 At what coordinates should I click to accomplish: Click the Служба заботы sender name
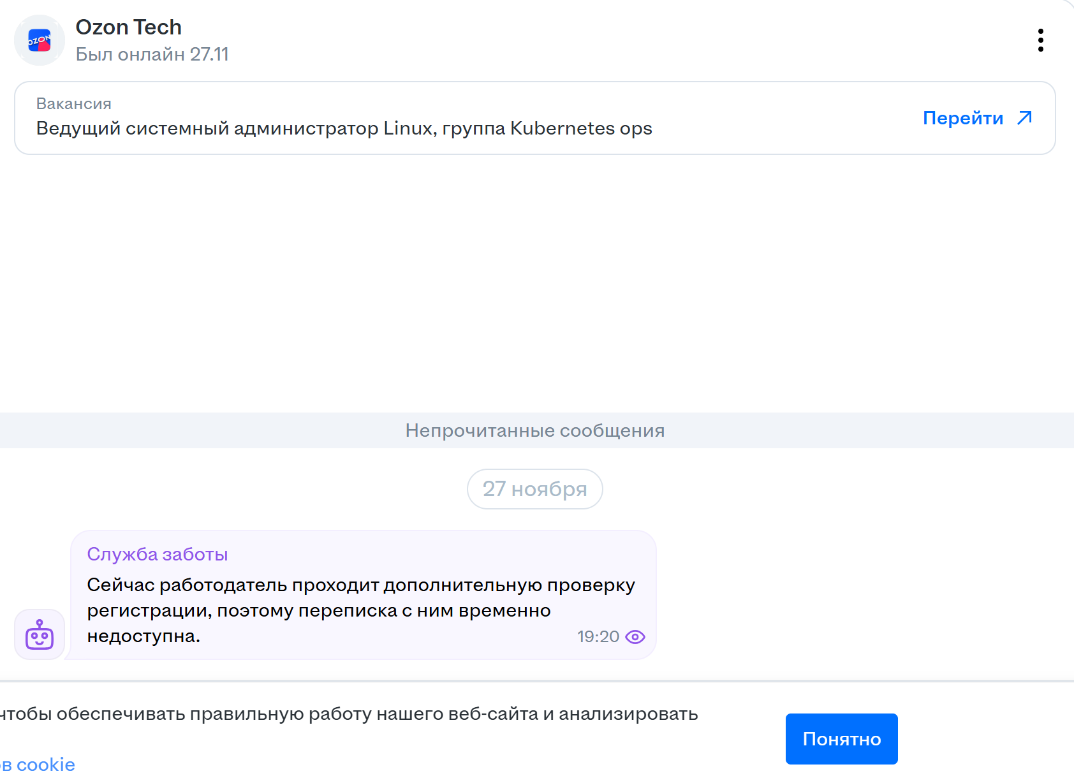point(157,554)
